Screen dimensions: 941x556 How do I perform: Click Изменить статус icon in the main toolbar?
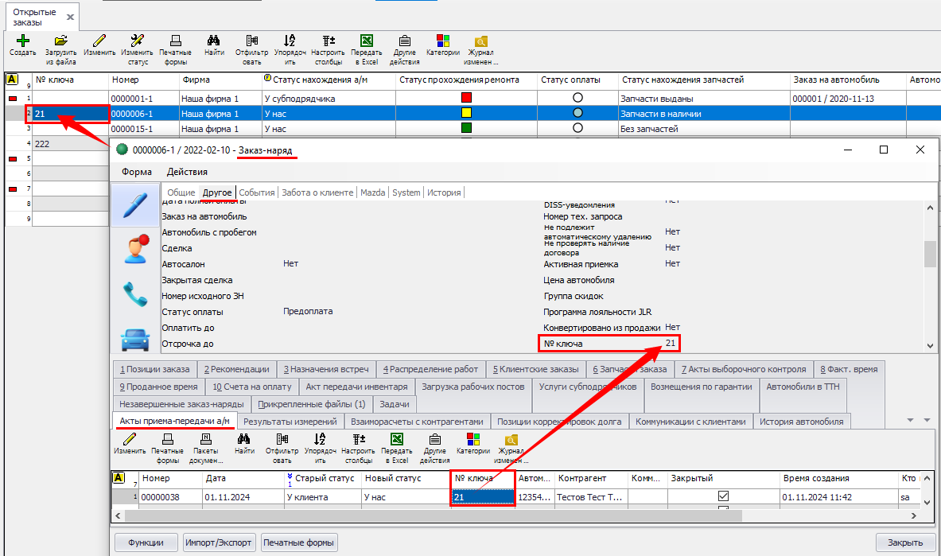coord(137,41)
